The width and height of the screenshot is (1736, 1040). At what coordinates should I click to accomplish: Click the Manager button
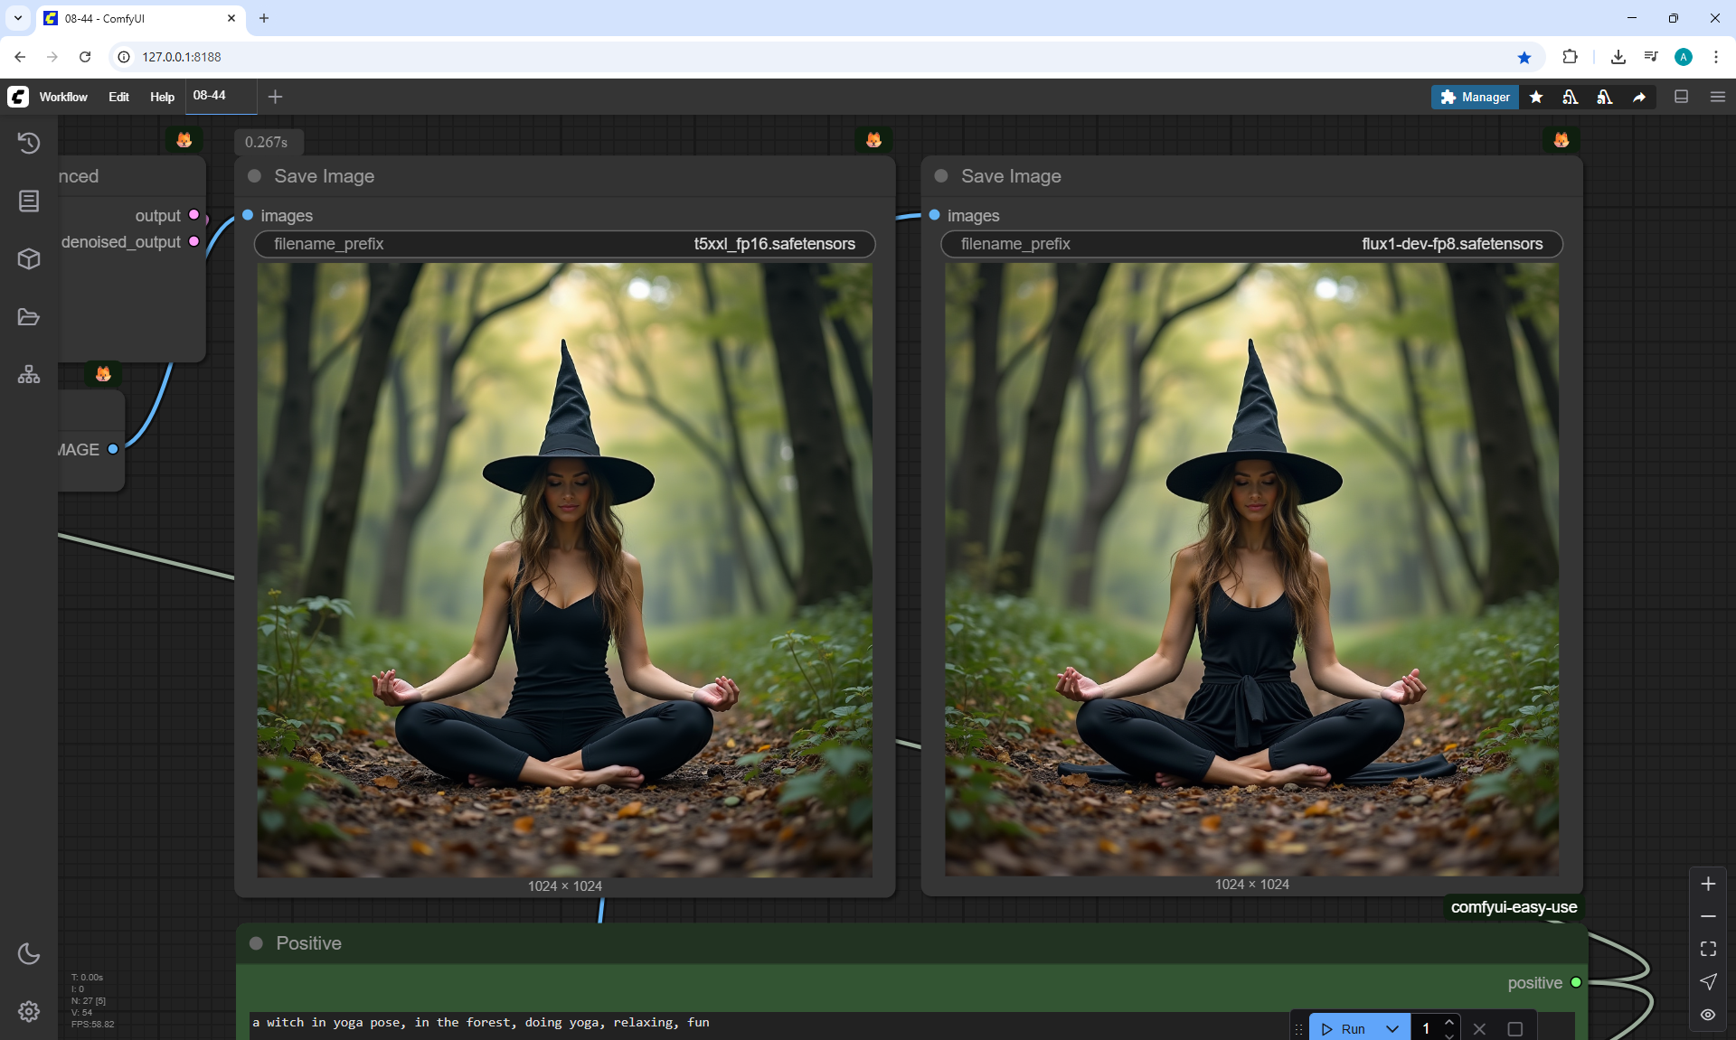point(1475,97)
